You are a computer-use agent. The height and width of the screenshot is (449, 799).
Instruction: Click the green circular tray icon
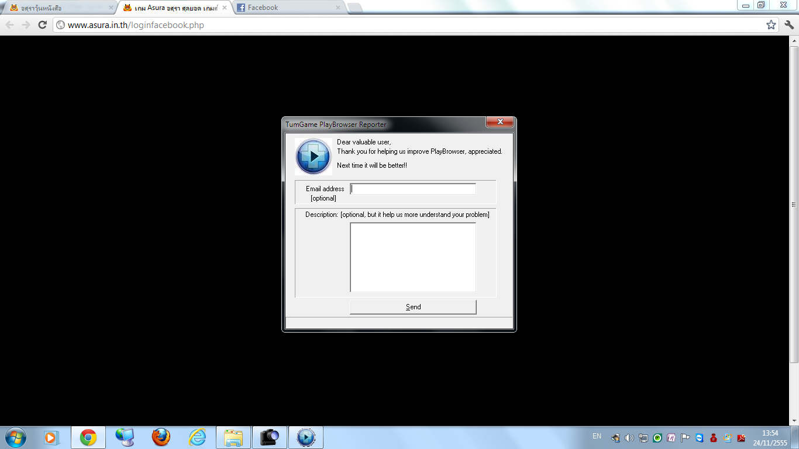coord(657,437)
